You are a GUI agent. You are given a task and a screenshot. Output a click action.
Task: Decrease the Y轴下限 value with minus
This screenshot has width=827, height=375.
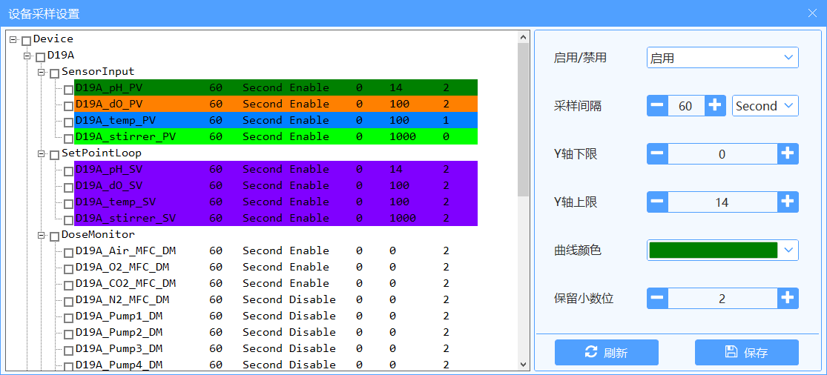click(658, 154)
